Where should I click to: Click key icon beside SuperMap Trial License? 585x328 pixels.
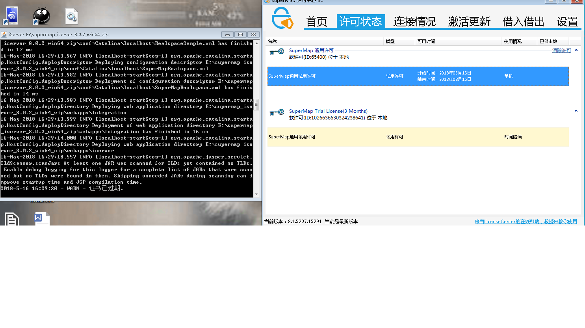(277, 113)
